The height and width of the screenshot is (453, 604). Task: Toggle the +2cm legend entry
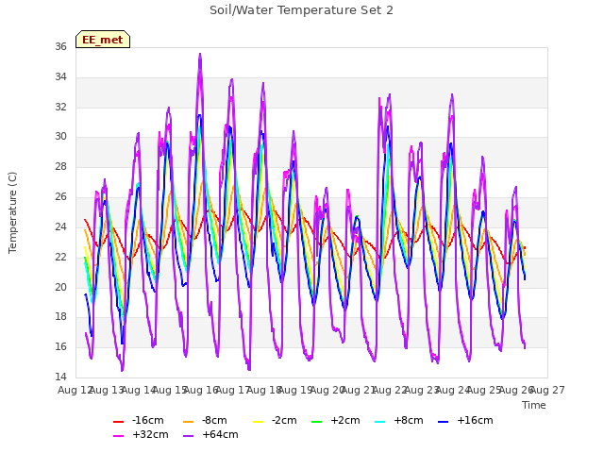(336, 420)
